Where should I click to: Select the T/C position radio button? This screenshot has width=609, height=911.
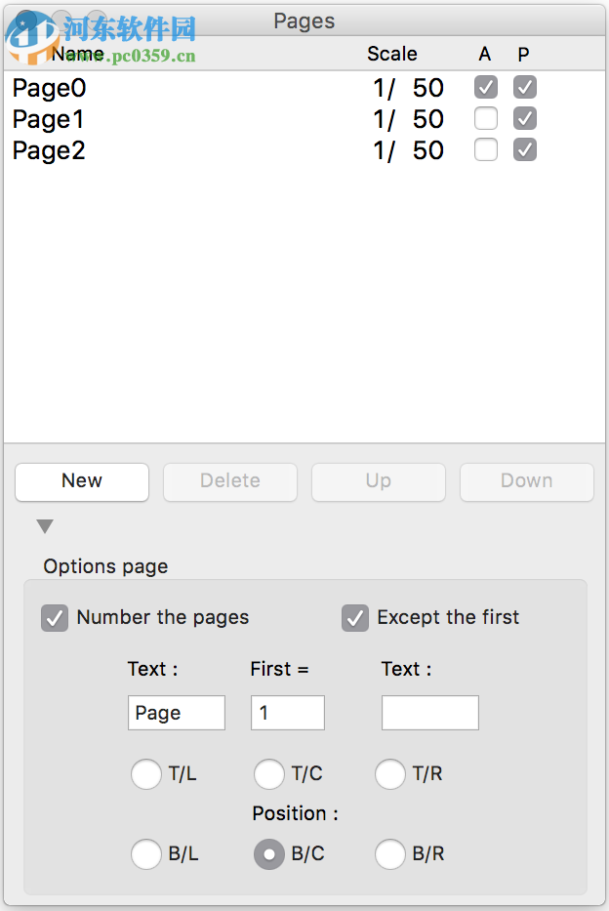pos(269,774)
